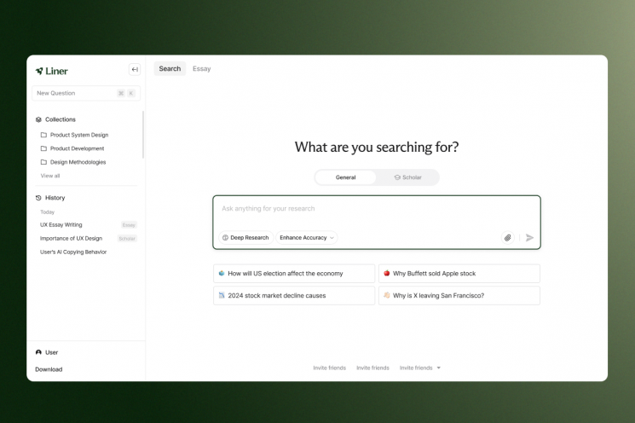The width and height of the screenshot is (635, 423).
Task: Select Why Buffett sold Apple stock suggestion
Action: click(x=459, y=274)
